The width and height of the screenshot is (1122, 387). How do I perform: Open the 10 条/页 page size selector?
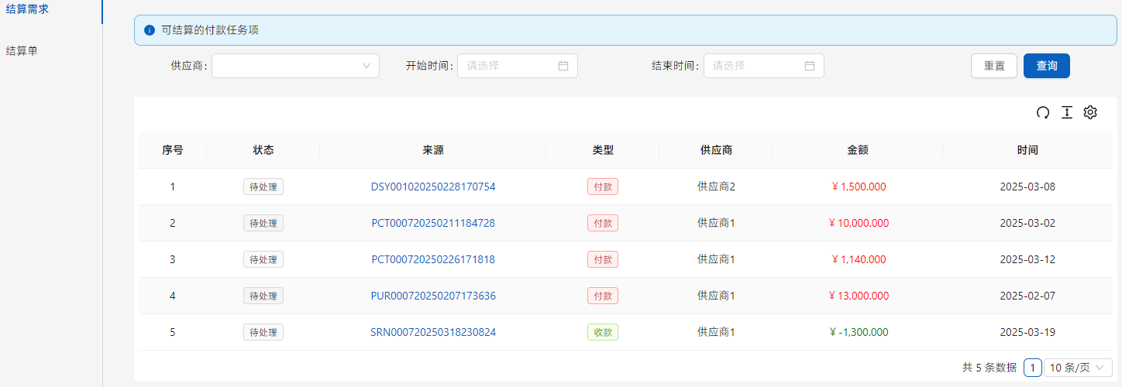coord(1078,368)
